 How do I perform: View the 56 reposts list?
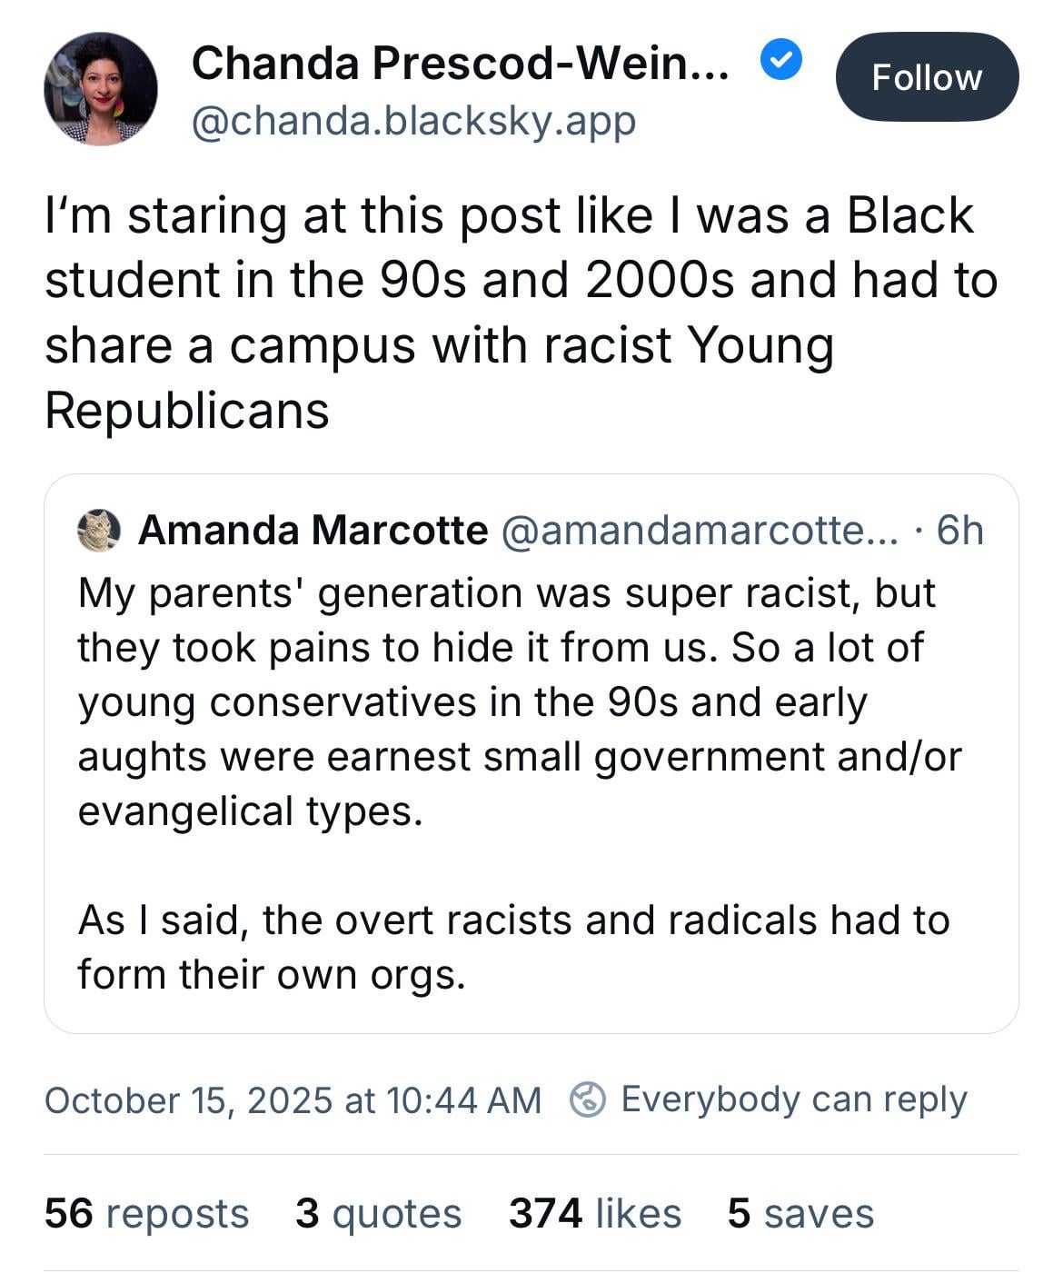point(146,1214)
